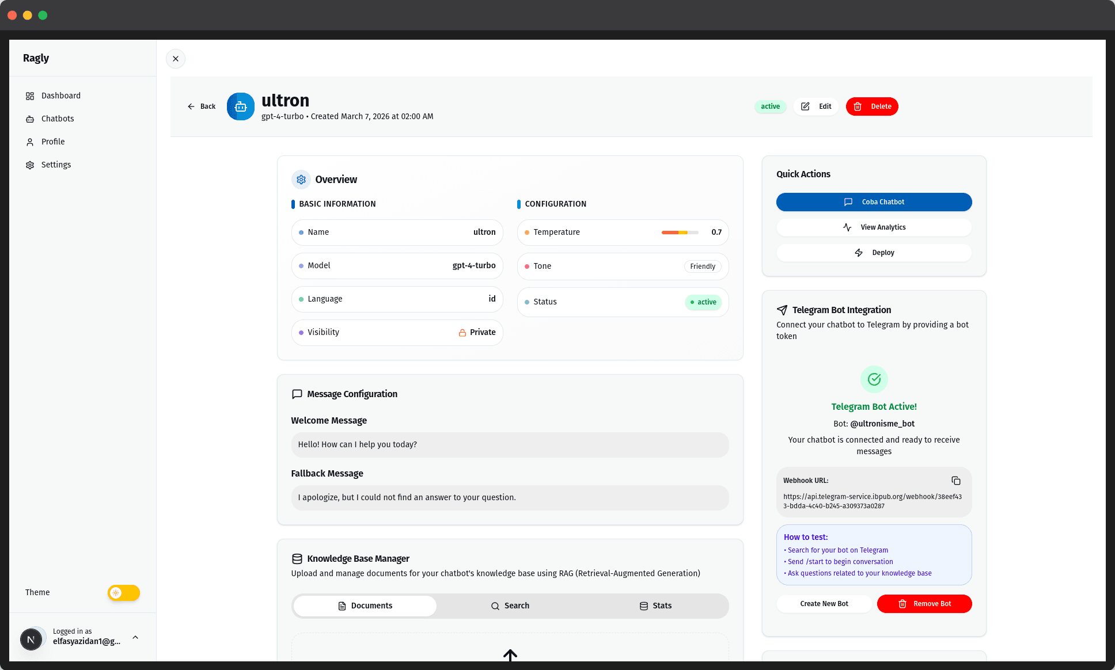The image size is (1115, 670).
Task: Delete the ultron chatbot
Action: coord(872,106)
